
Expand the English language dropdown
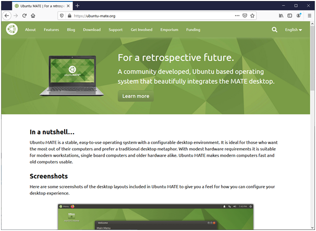click(294, 30)
